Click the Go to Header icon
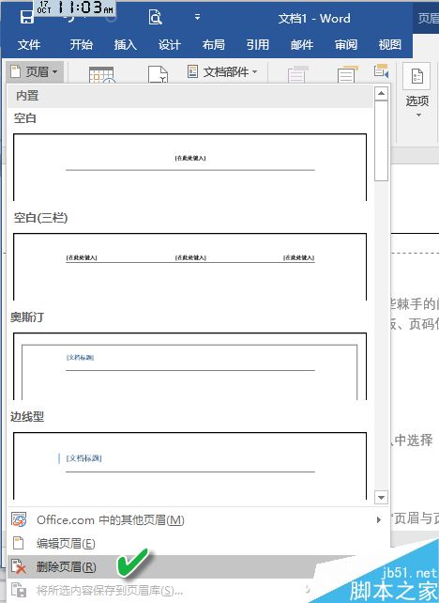Viewport: 439px width, 603px height. (x=297, y=74)
